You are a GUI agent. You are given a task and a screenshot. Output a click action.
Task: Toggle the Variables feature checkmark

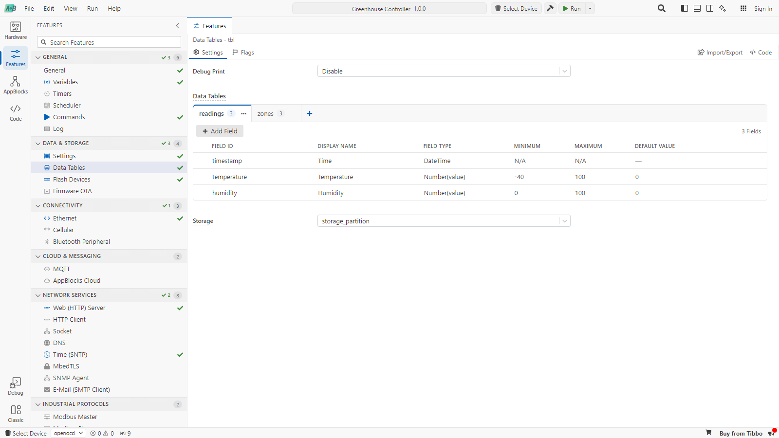pos(180,82)
